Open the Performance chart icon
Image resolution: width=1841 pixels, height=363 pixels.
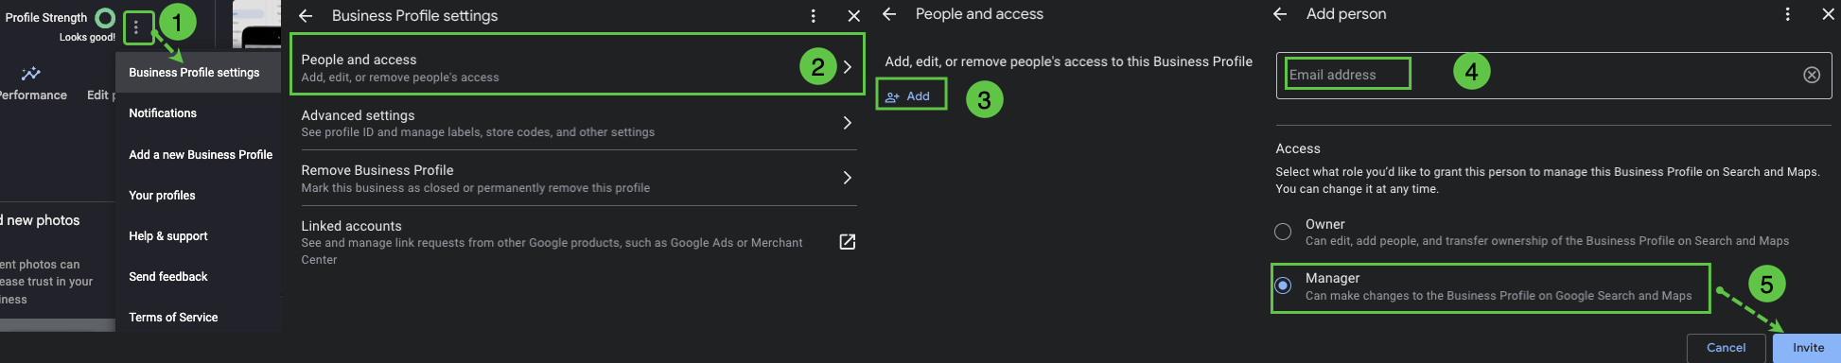point(30,74)
